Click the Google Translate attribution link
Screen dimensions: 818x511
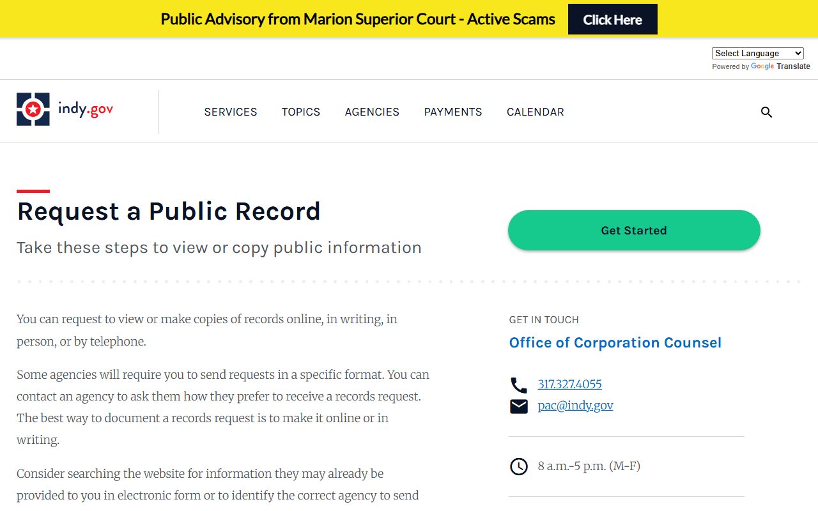tap(780, 66)
